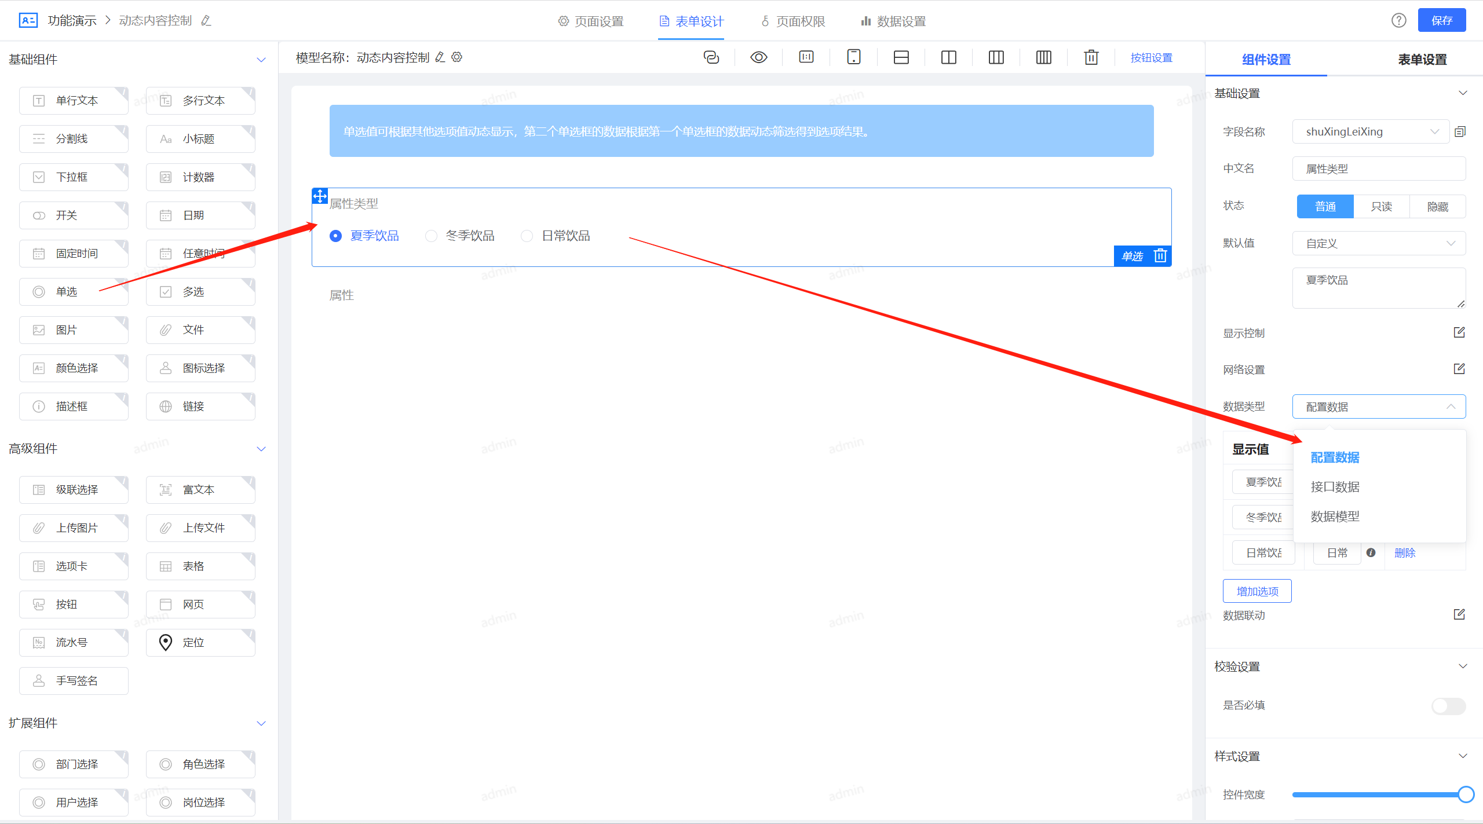Click the eye preview icon in toolbar
1483x824 pixels.
click(x=758, y=57)
